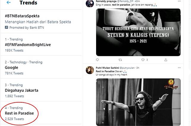Viewport: 191px width, 126px height.
Task: Click the back arrow beside Trends
Action: click(x=9, y=3)
